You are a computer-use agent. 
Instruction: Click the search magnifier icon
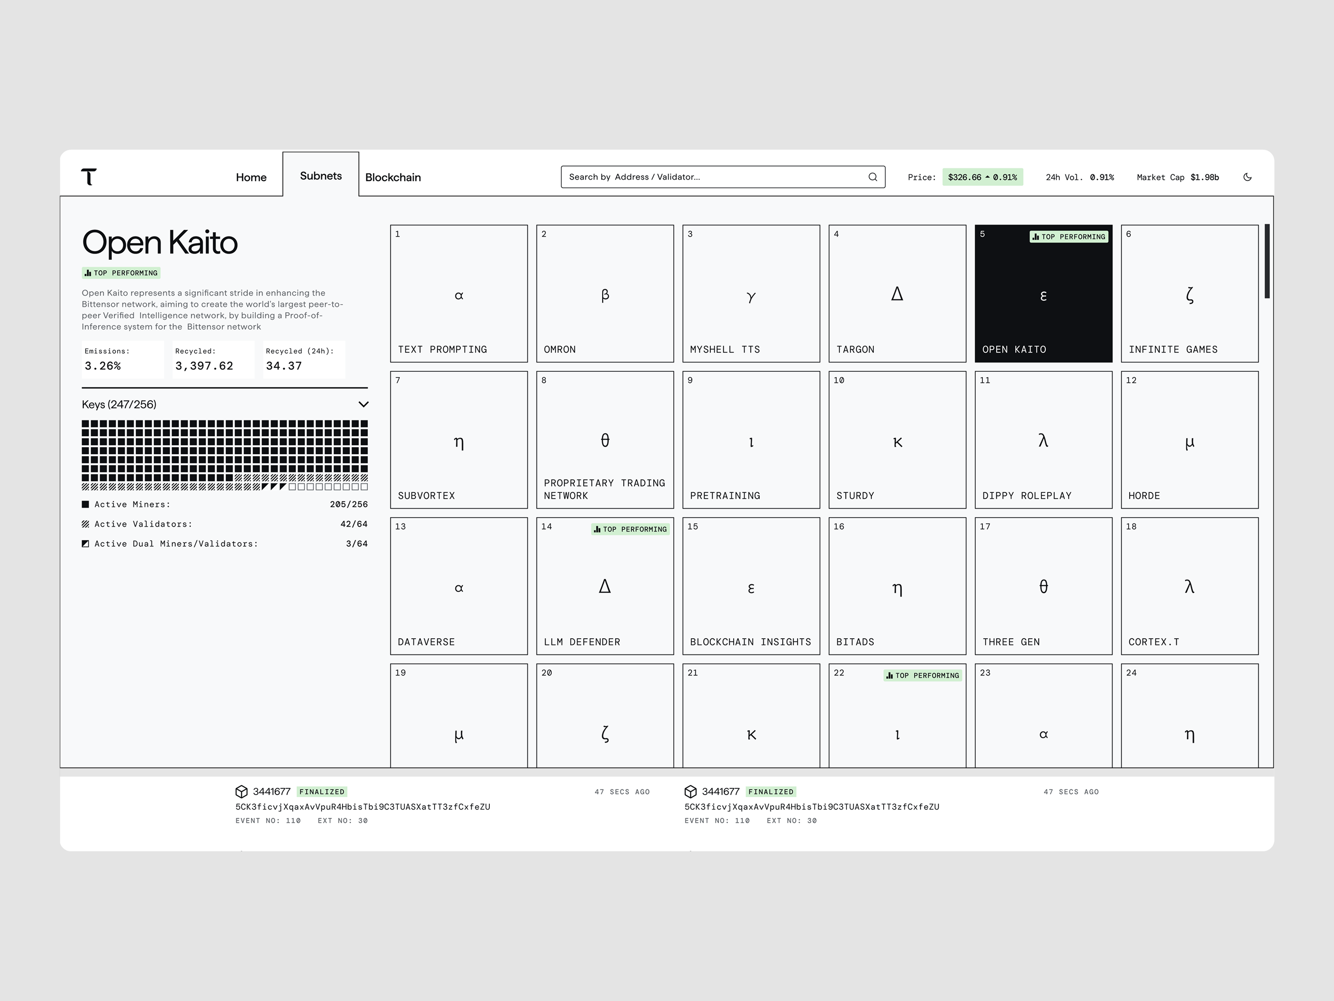pyautogui.click(x=872, y=177)
